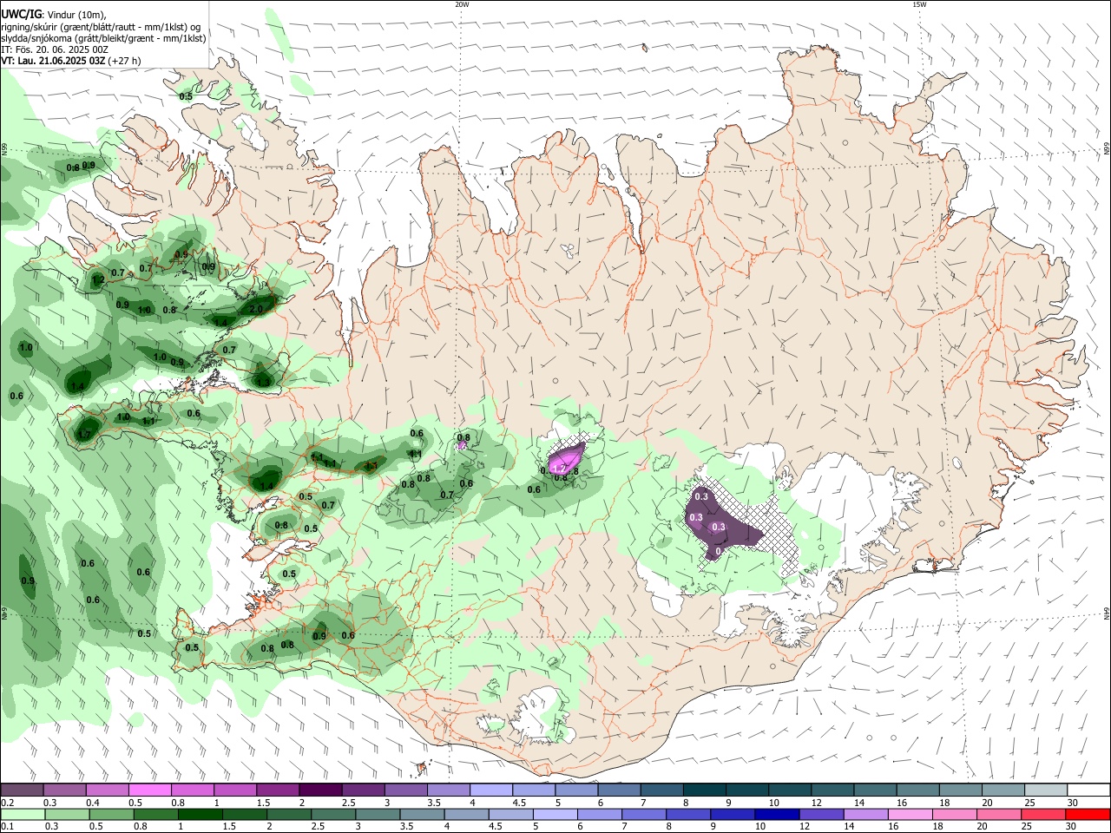Click the 'slydda/snjókoma' legend description line
Image resolution: width=1111 pixels, height=833 pixels.
[x=103, y=38]
